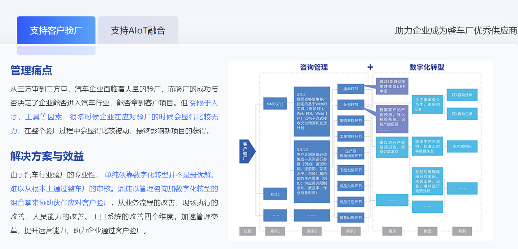Click the plus sign between diagram titles
Screen dimensions: 518x249
click(x=370, y=67)
